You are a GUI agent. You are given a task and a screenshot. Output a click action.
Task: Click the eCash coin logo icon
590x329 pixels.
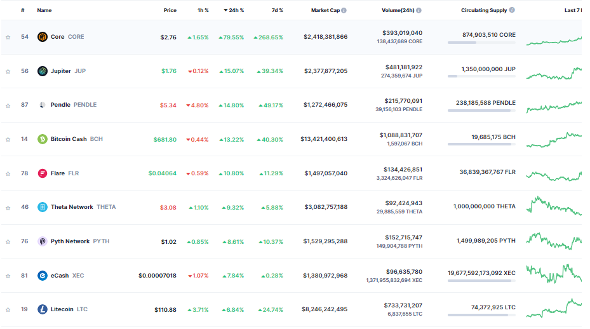click(x=43, y=276)
